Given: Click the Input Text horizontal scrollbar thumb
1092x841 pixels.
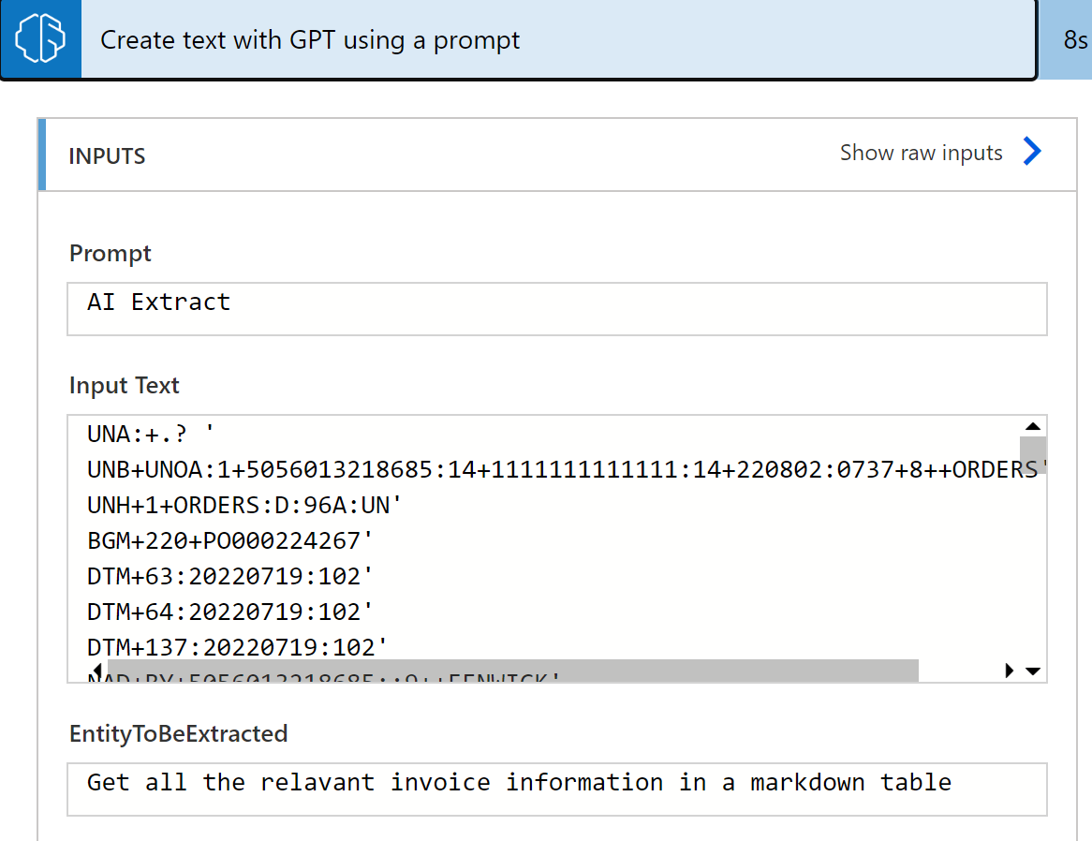Looking at the screenshot, I should 511,670.
